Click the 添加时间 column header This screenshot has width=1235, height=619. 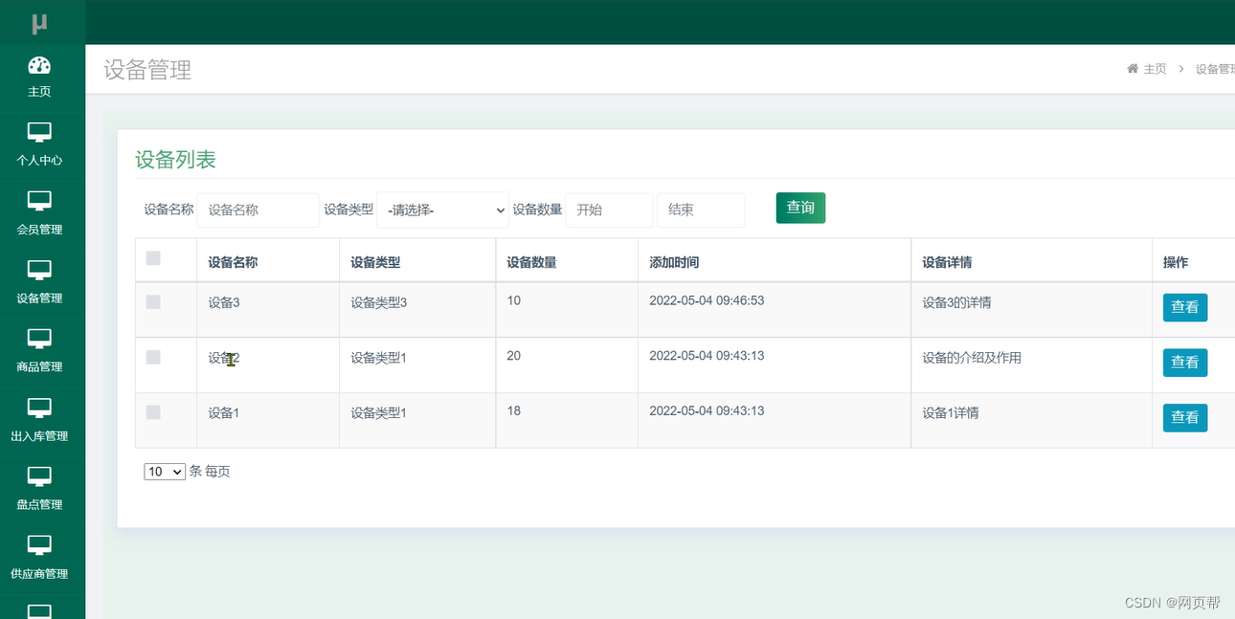point(674,262)
